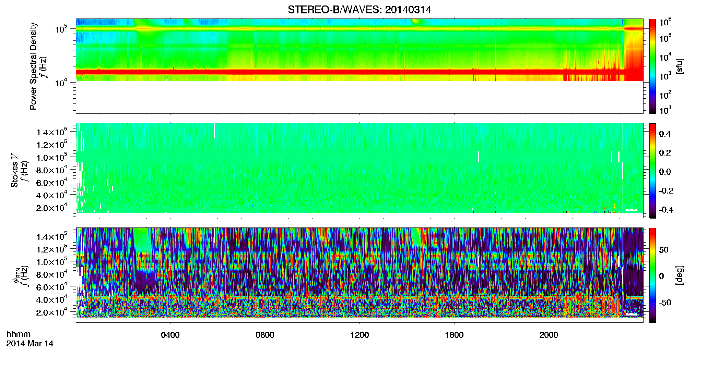The height and width of the screenshot is (370, 719).
Task: Click the 10^6 label on top color bar
Action: pyautogui.click(x=665, y=22)
